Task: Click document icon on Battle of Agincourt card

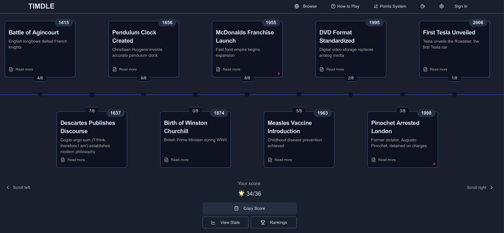Action: (11, 69)
